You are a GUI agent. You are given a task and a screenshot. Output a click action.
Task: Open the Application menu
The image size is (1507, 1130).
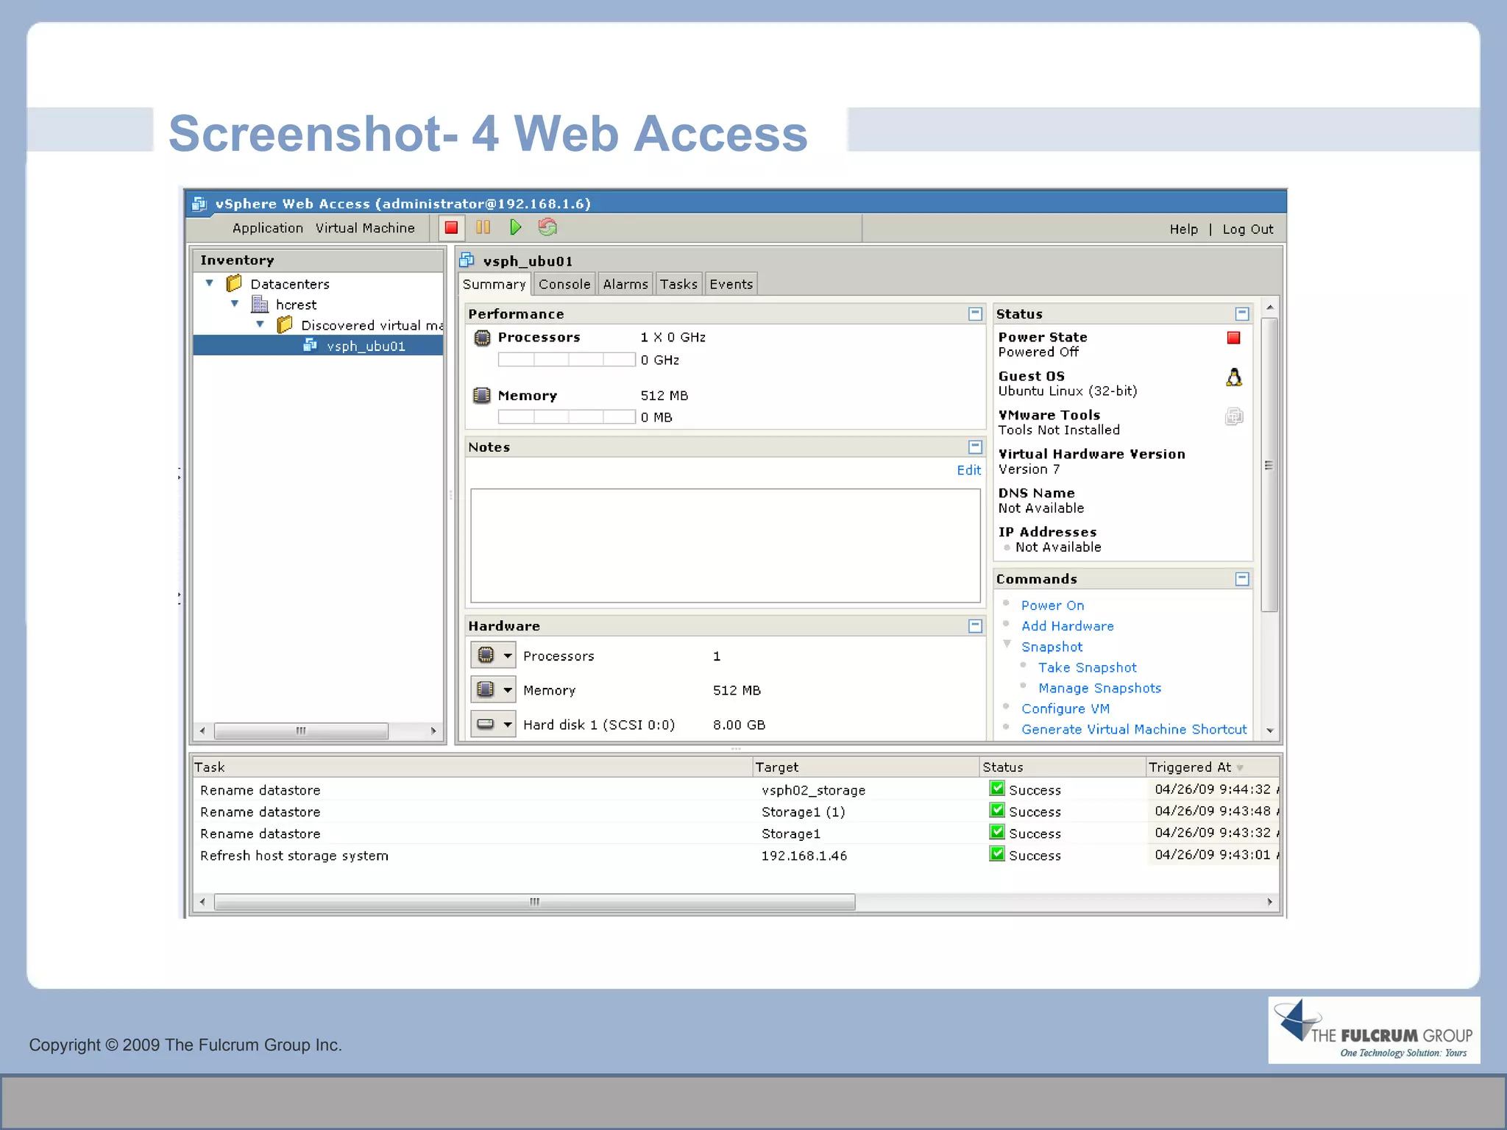[x=268, y=228]
